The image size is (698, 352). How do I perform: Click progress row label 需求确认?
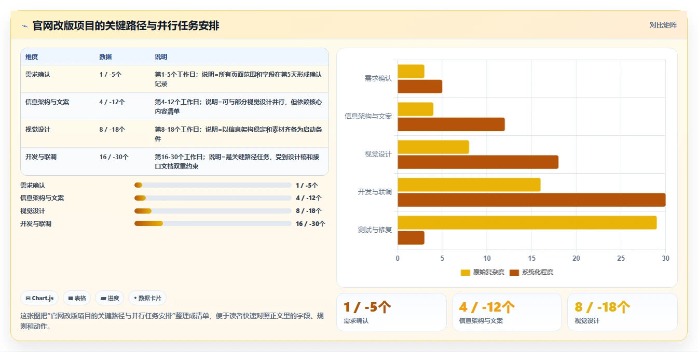[33, 185]
